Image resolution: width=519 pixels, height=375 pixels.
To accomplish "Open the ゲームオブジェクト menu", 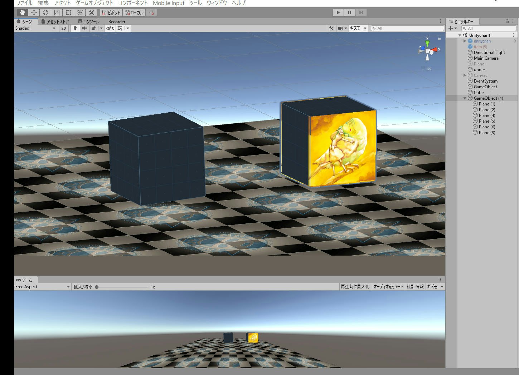I will coord(94,3).
